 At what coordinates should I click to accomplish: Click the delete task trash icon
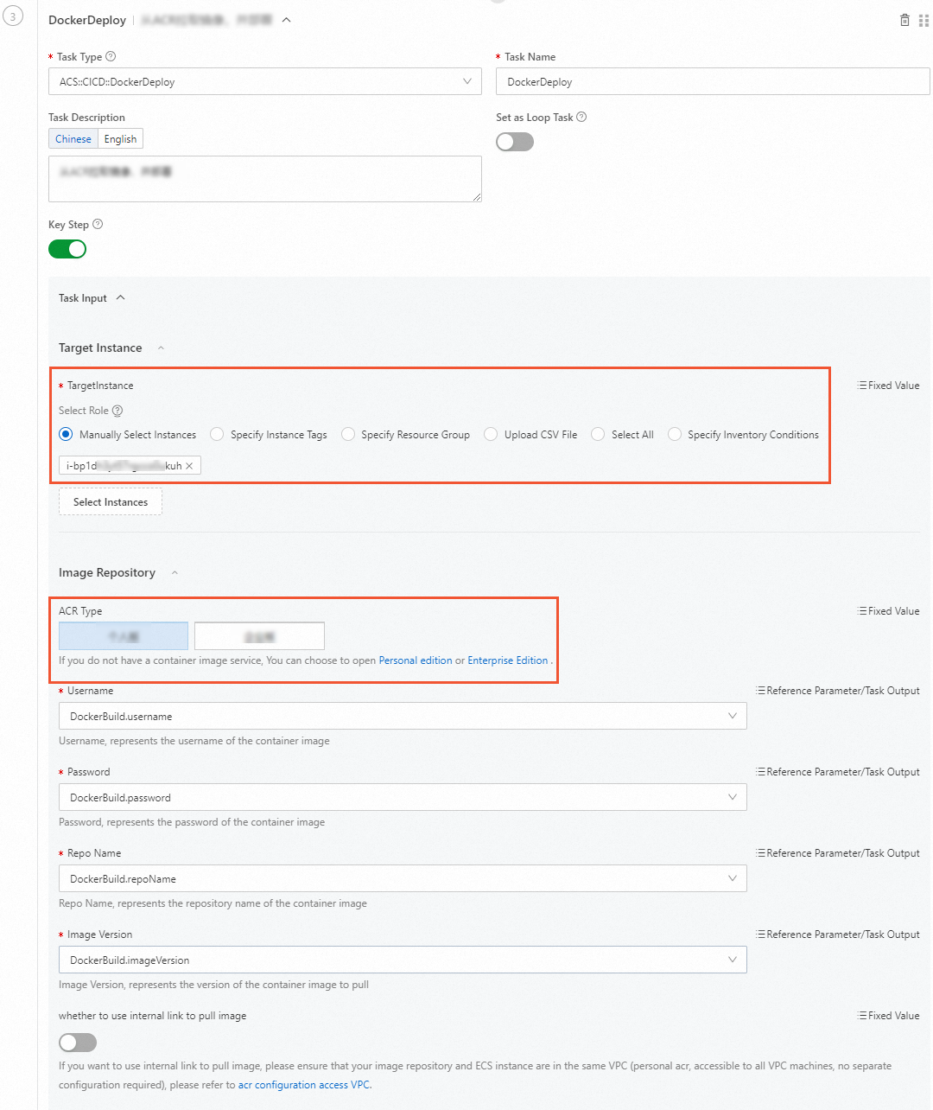904,20
